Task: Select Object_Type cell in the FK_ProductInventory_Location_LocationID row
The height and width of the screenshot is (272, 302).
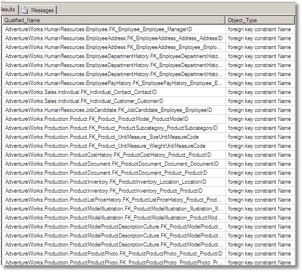Action: (x=260, y=182)
